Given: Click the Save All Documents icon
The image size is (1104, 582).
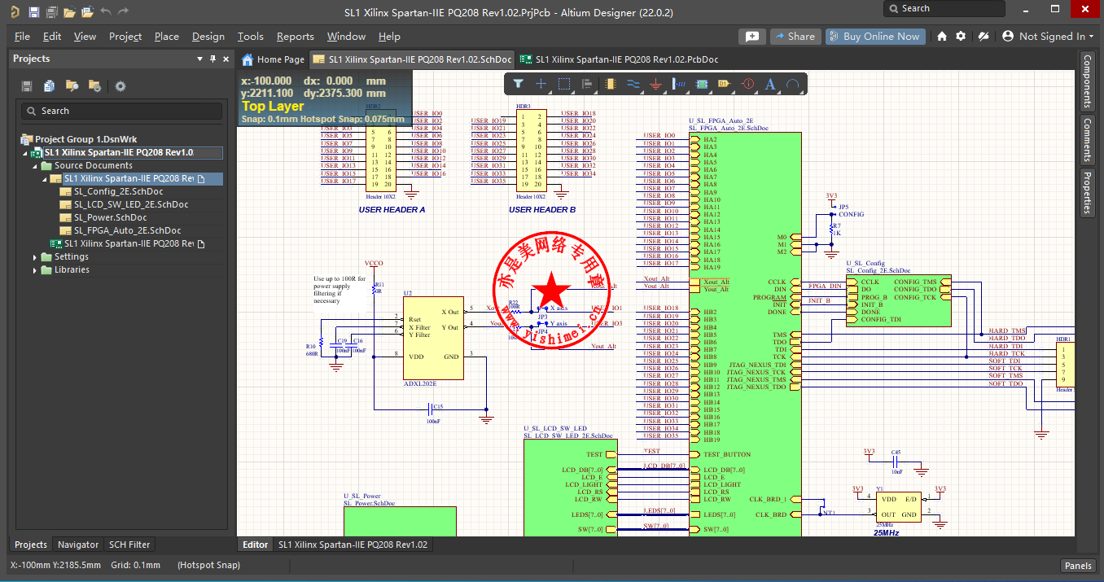Looking at the screenshot, I should [51, 12].
